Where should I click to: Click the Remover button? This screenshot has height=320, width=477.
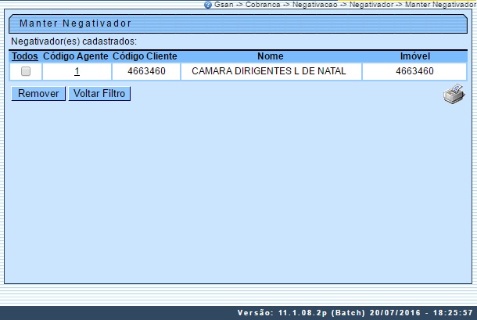(x=38, y=93)
